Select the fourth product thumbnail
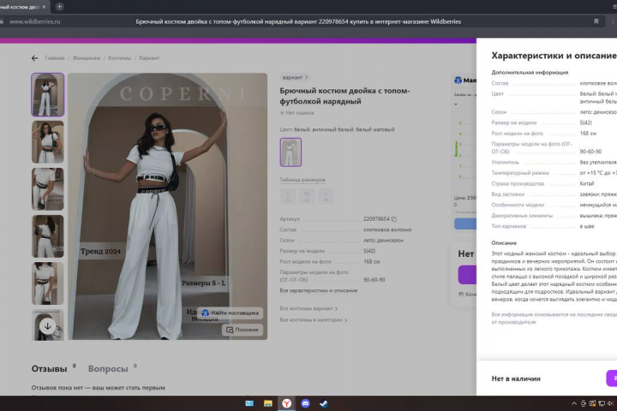This screenshot has width=617, height=411. [48, 236]
